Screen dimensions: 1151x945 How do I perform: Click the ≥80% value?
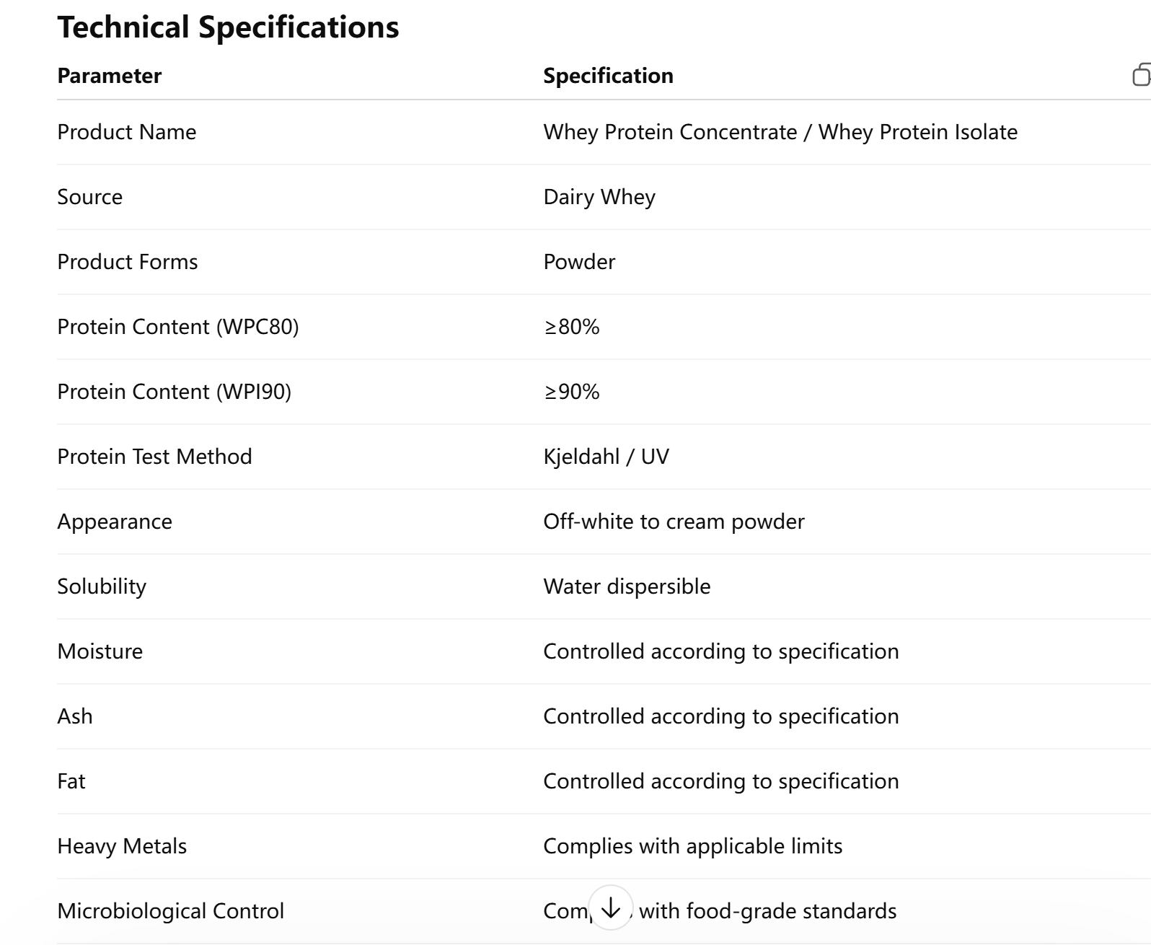572,327
